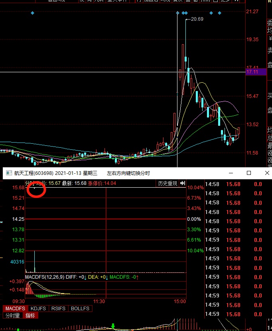Click the 6.73% percentage label

pos(194,198)
